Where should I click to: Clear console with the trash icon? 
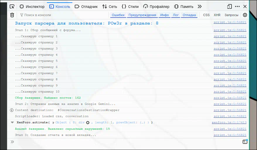[12, 15]
